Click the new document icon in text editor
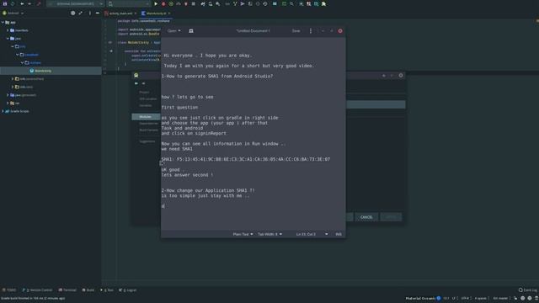Image resolution: width=539 pixels, height=303 pixels. pos(191,31)
